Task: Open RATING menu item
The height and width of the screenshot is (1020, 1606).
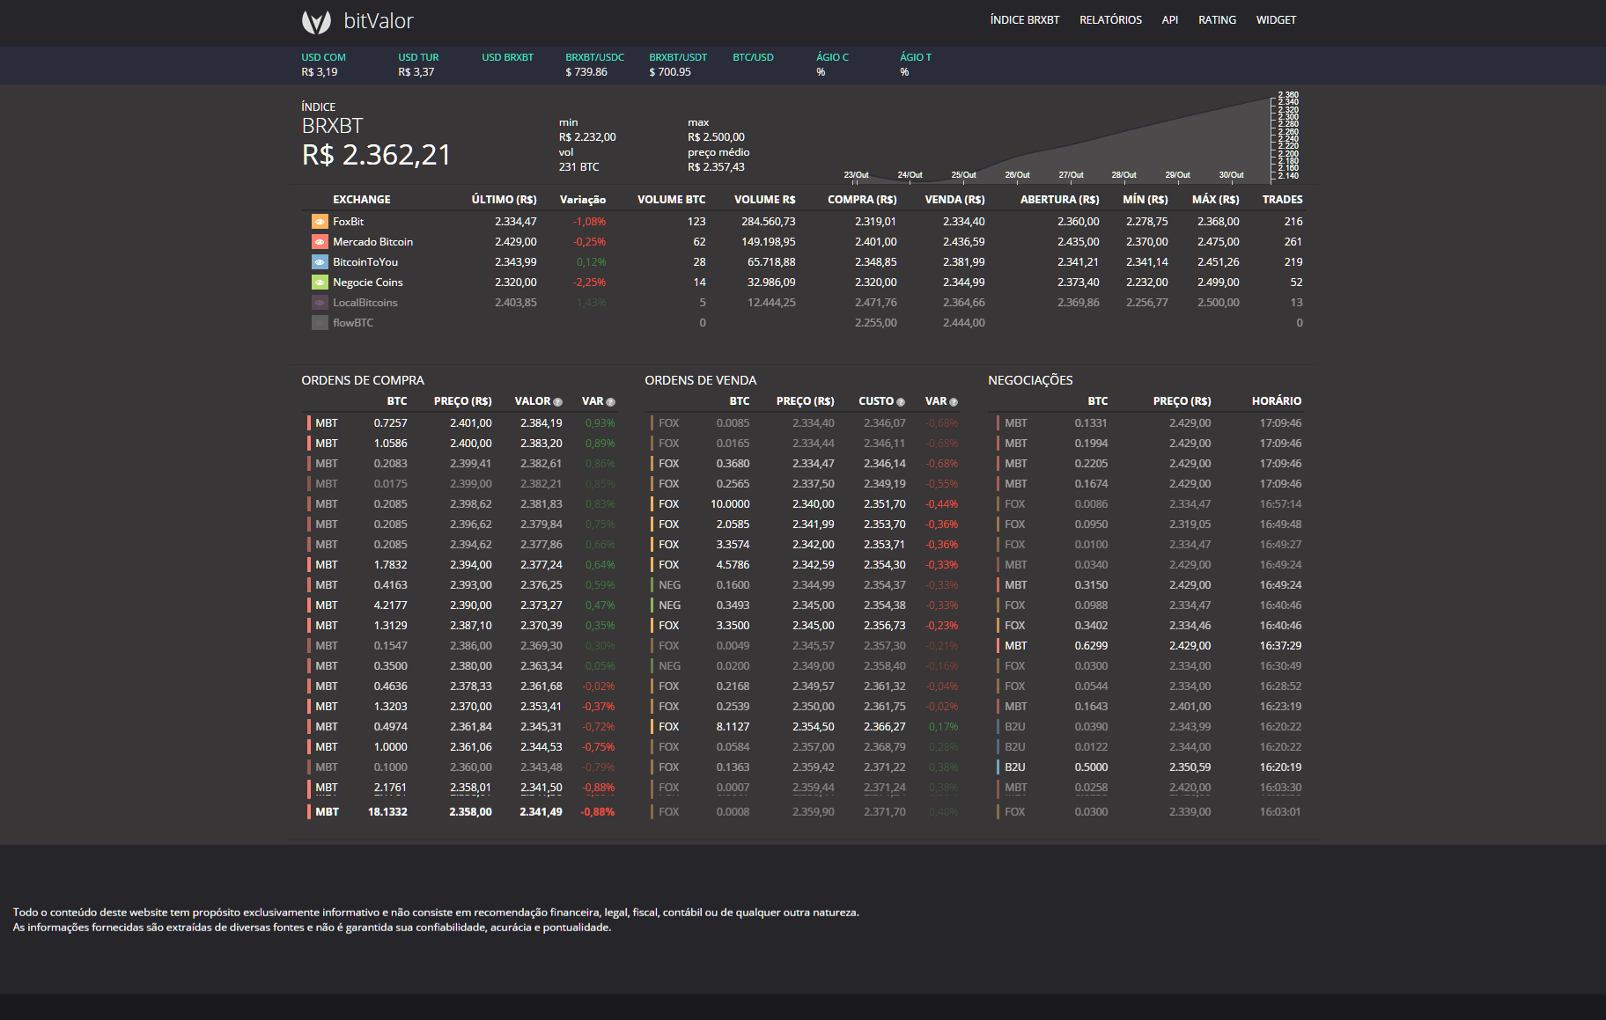Action: tap(1217, 19)
